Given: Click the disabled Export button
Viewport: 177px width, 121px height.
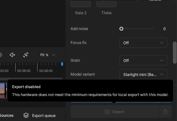Looking at the screenshot, I should click(x=115, y=112).
